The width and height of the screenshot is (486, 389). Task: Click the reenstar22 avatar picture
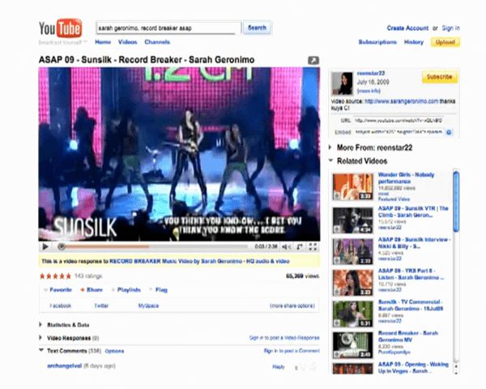(342, 83)
